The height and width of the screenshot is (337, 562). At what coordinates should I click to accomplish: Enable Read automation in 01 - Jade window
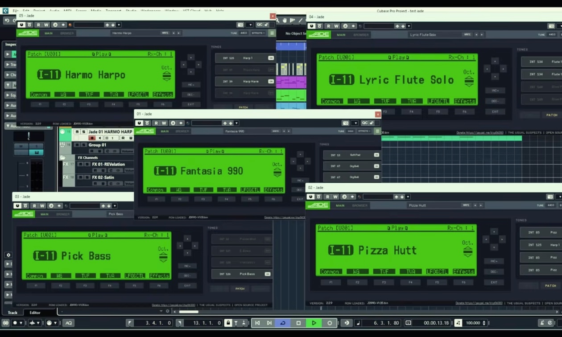pos(156,123)
